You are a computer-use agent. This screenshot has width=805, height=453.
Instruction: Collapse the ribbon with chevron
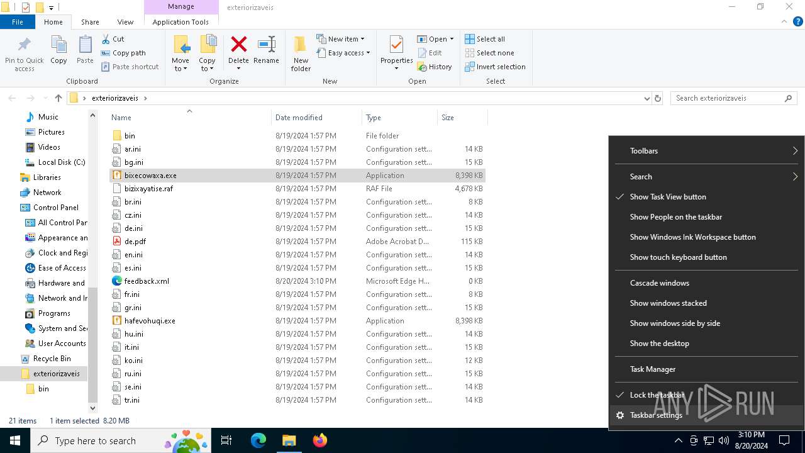point(784,21)
